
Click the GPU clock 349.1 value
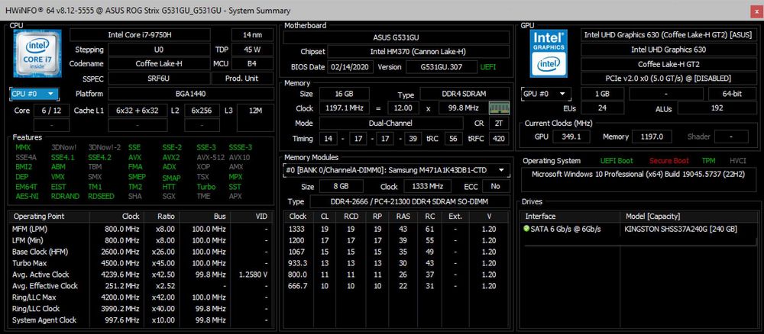[x=571, y=137]
